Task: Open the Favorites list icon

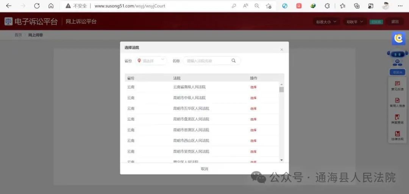Action: [x=343, y=6]
